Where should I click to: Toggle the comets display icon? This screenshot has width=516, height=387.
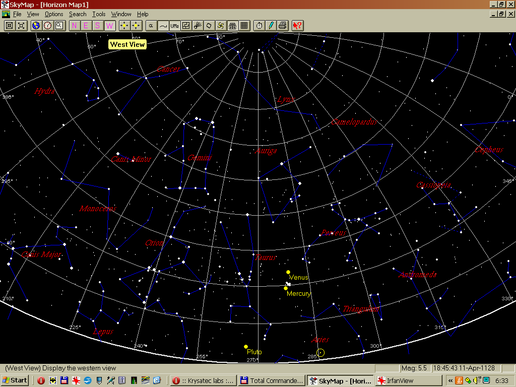point(198,26)
